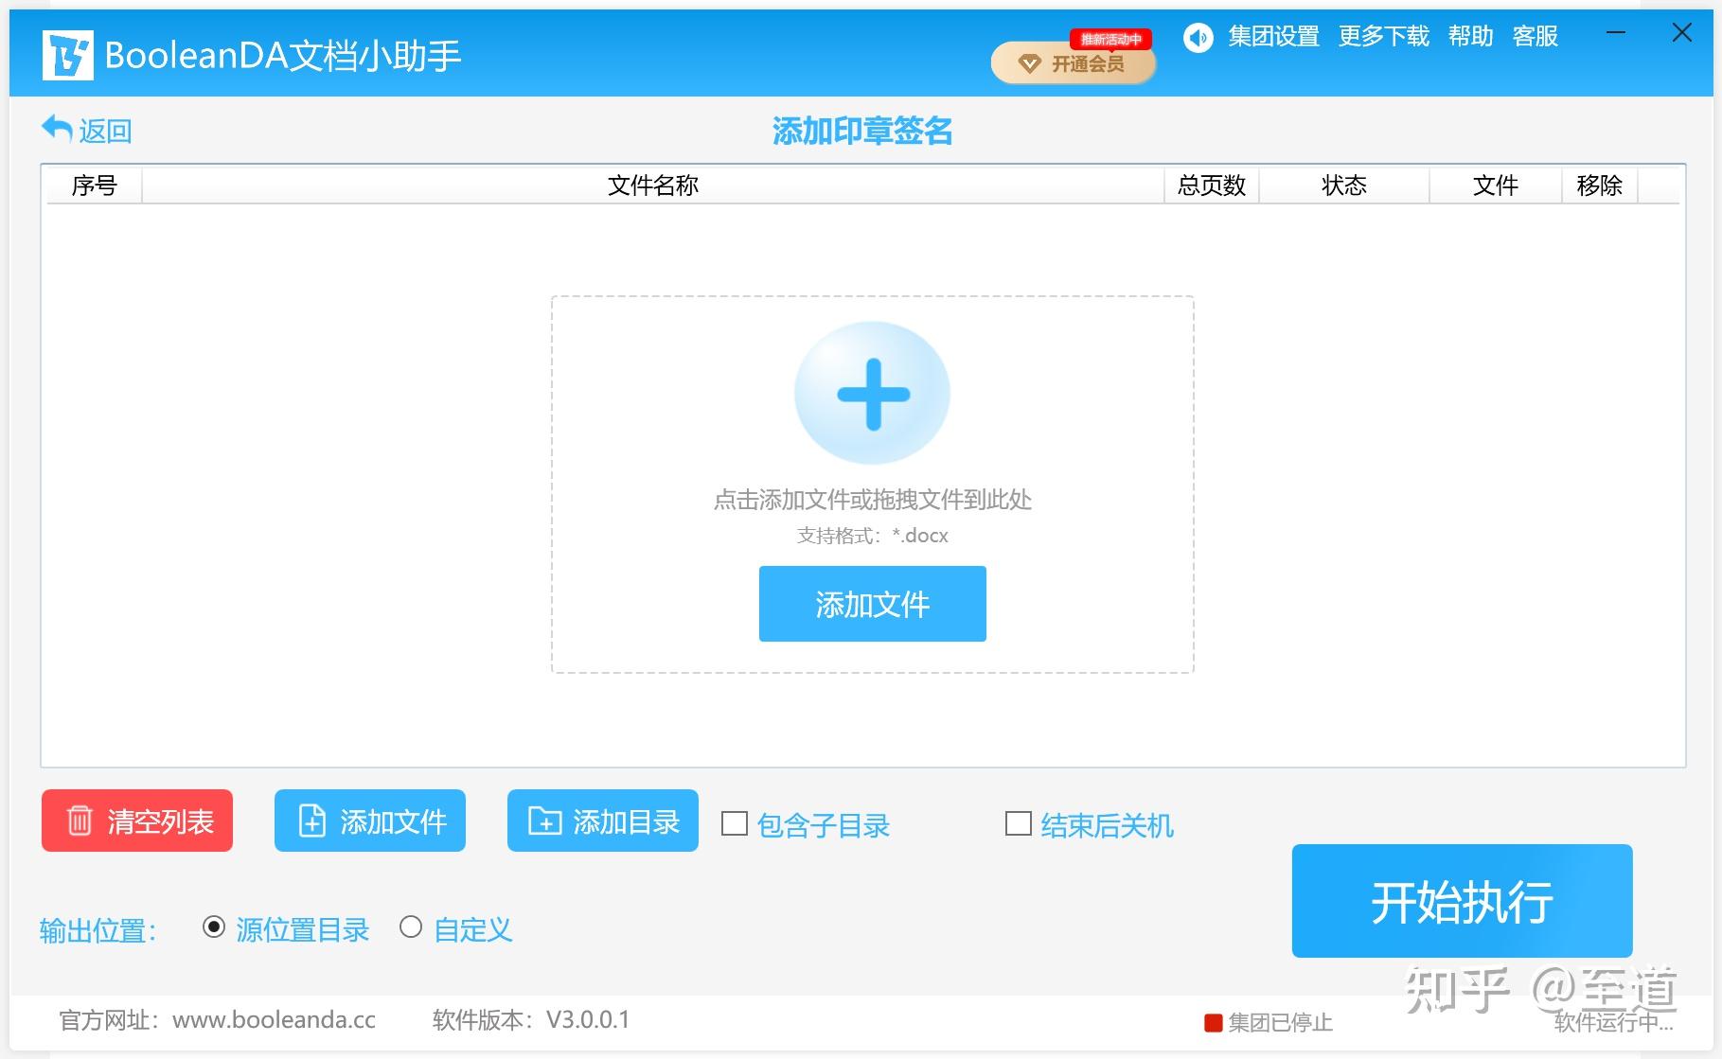Screen dimensions: 1722x1059
Task: Click the diamond icon on the member button
Action: click(1029, 63)
